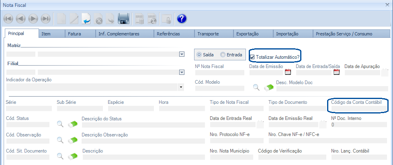
Task: Select the Principal tab
Action: point(22,33)
